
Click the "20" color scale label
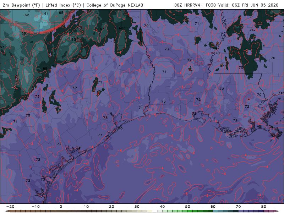(111, 207)
